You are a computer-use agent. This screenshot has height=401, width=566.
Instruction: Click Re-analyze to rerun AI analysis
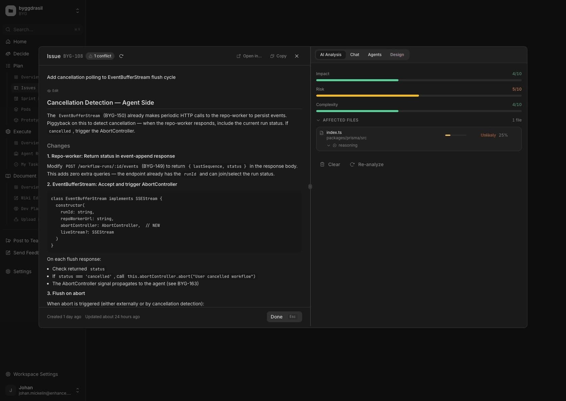coord(367,164)
